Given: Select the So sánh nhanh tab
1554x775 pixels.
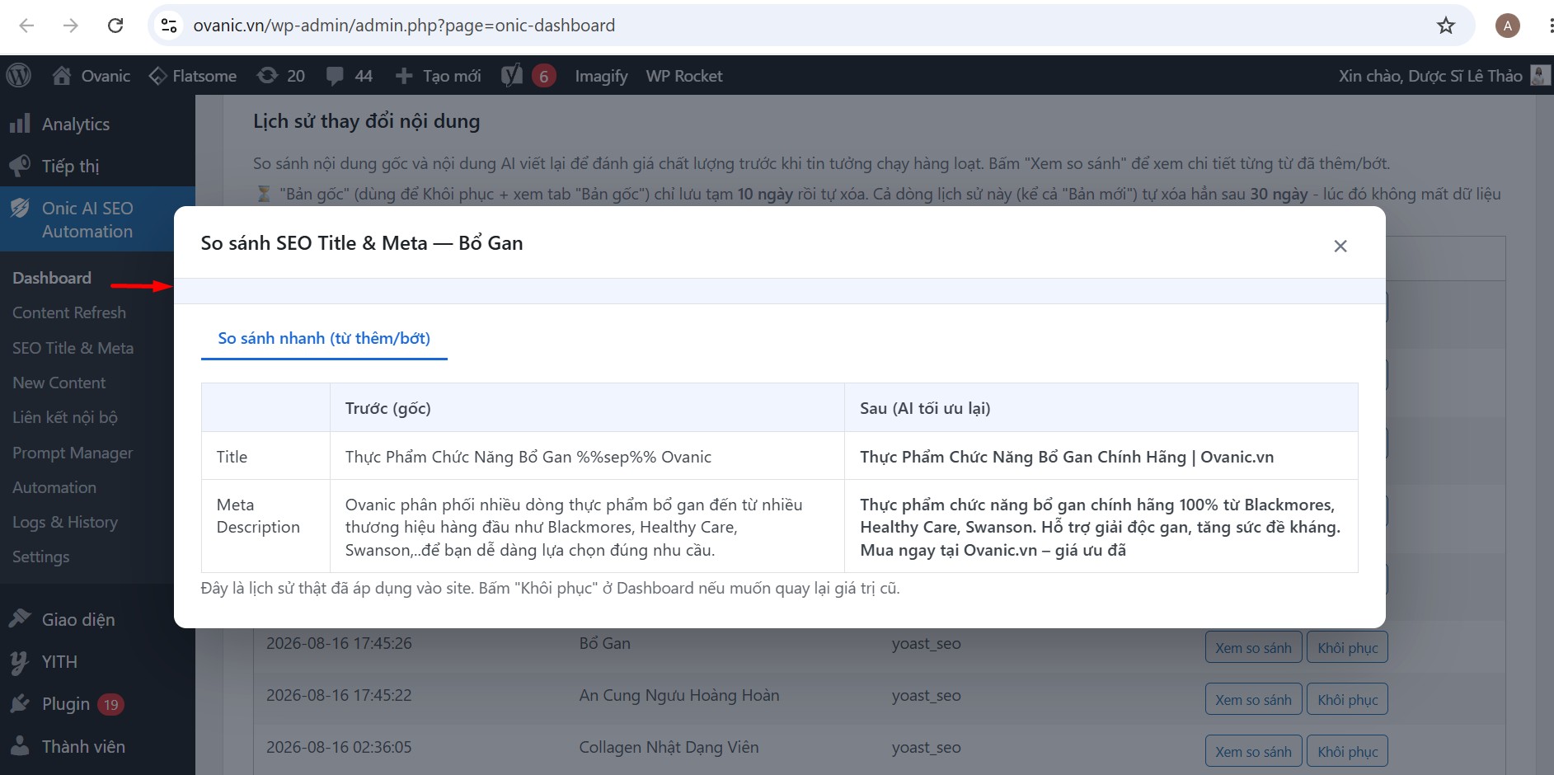Looking at the screenshot, I should 324,338.
